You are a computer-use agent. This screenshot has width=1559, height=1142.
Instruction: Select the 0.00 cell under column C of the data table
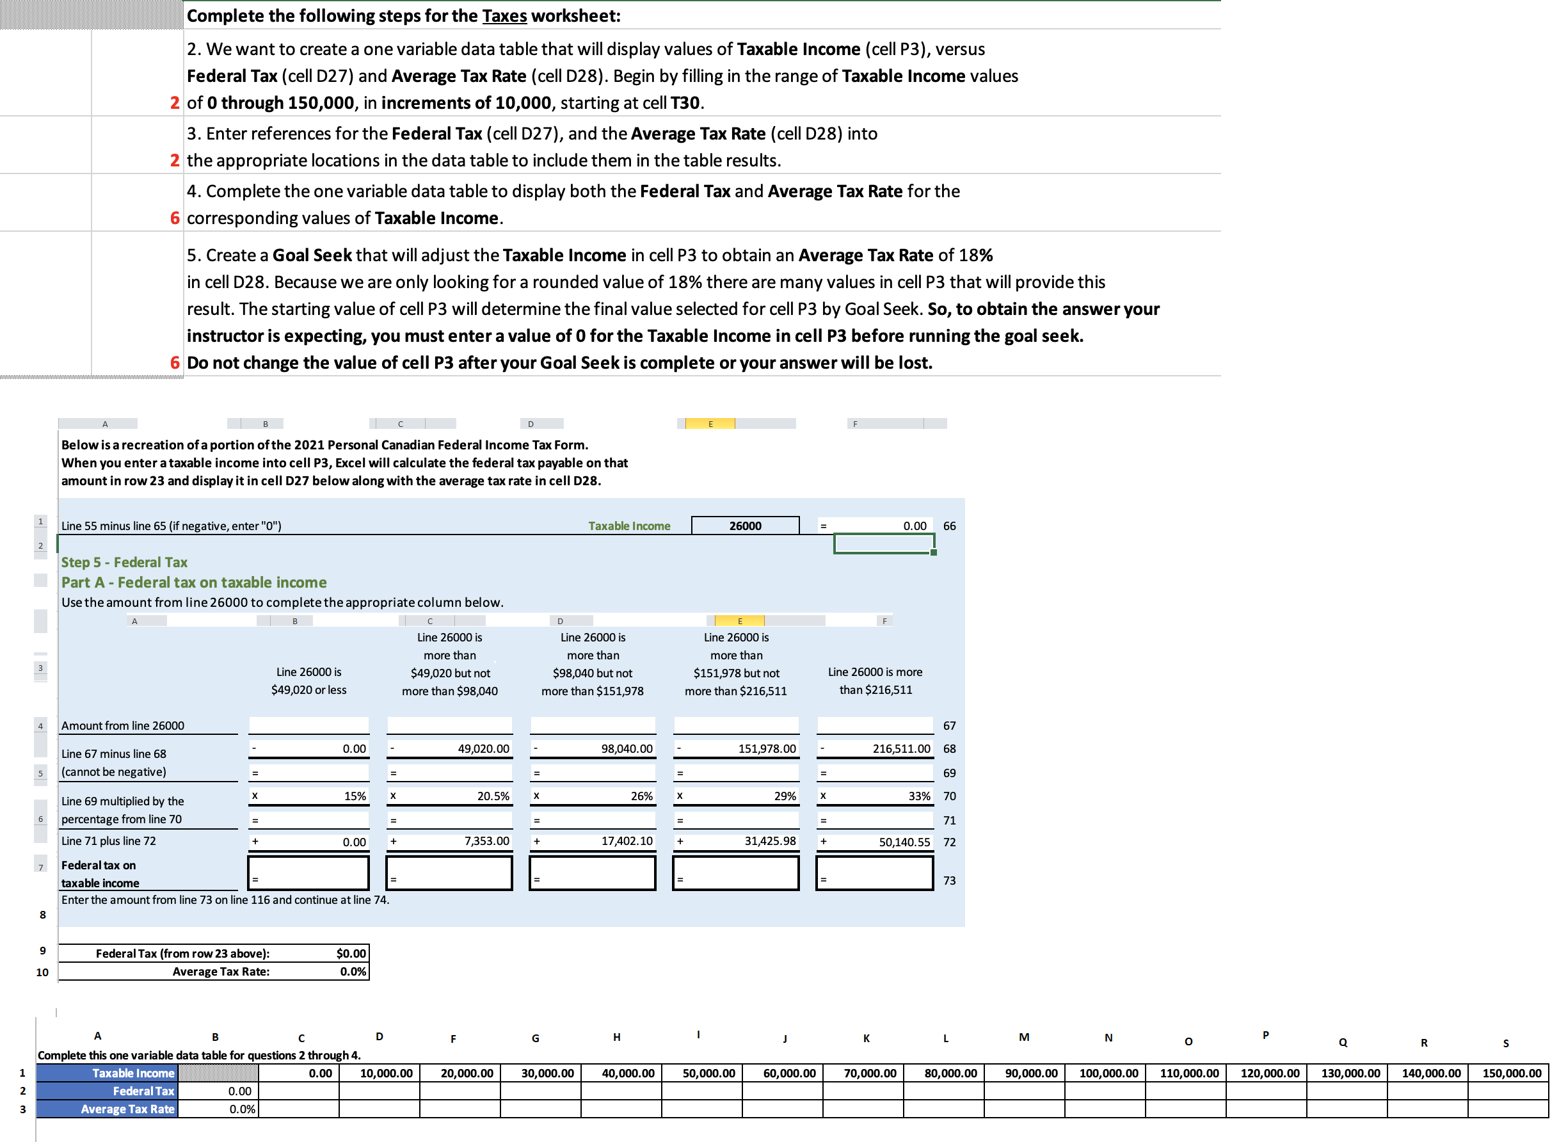[298, 1072]
